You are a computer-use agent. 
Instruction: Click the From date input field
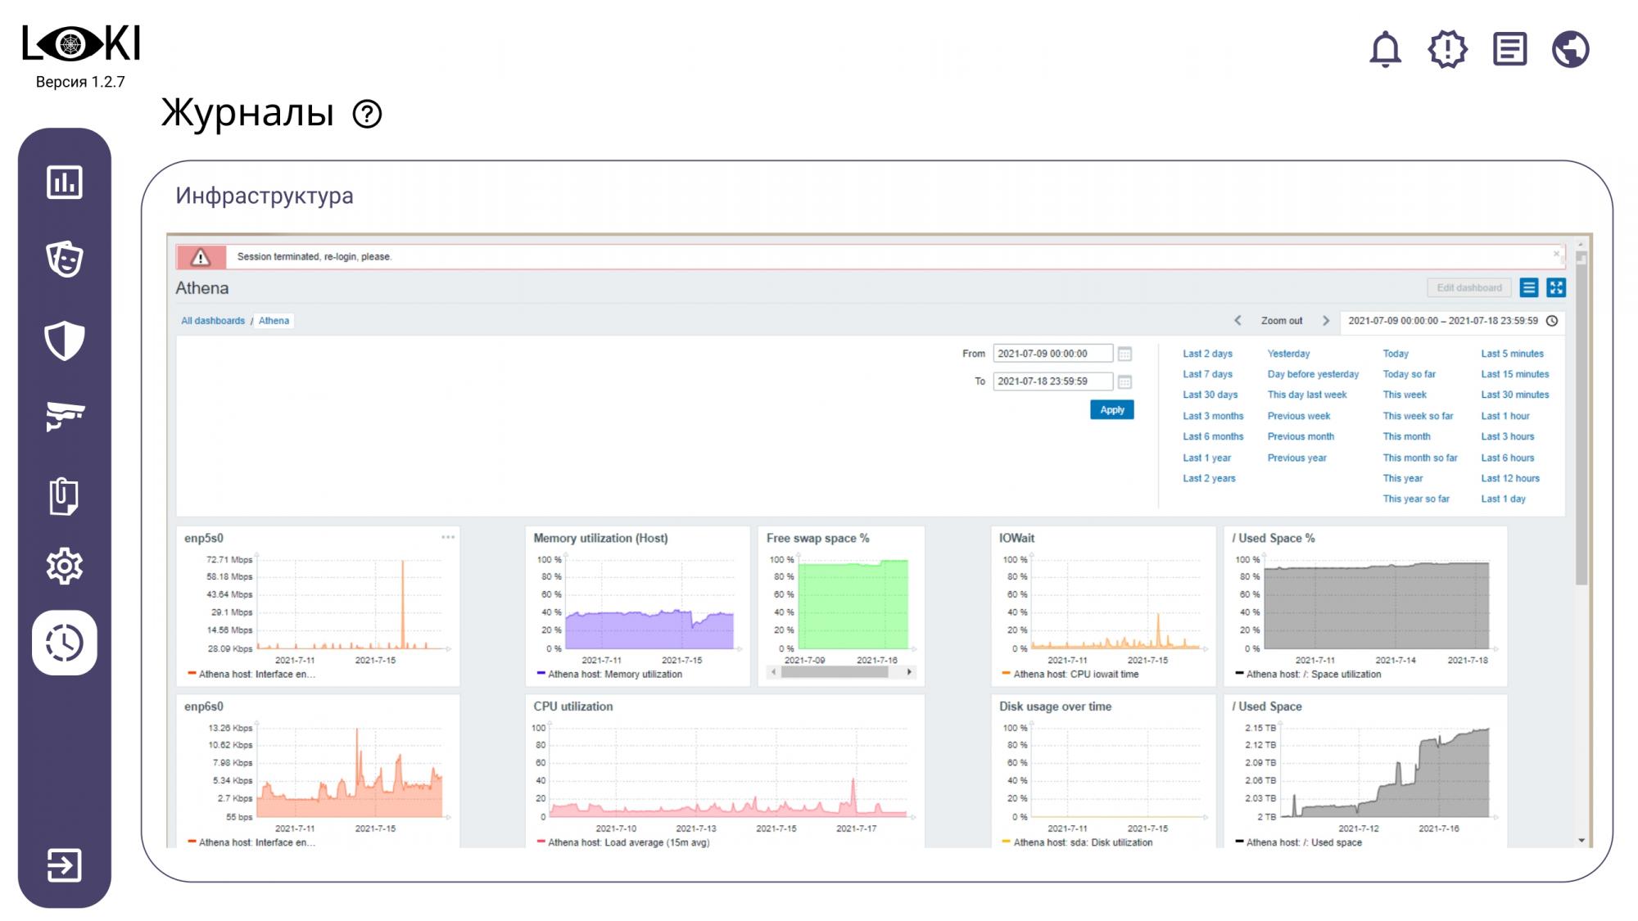click(1052, 354)
